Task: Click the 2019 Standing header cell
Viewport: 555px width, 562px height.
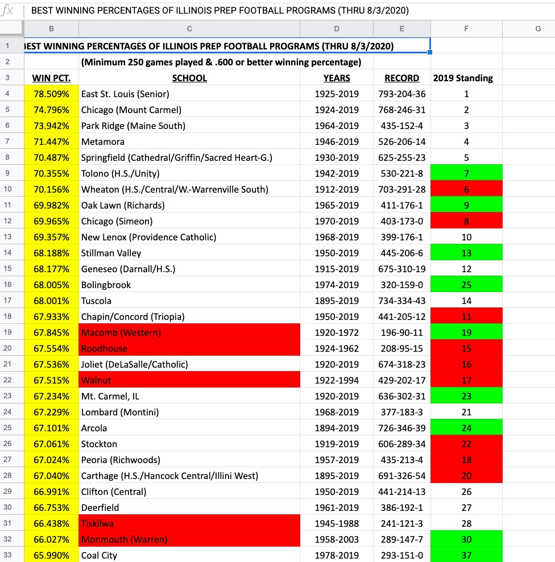Action: 466,78
